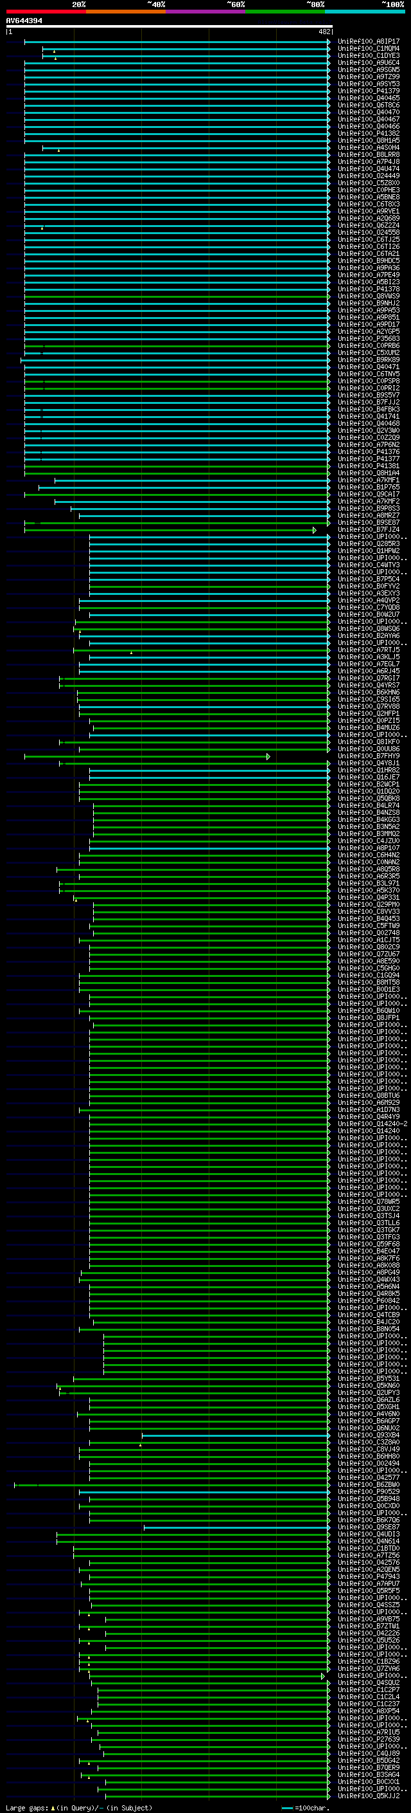This screenshot has width=411, height=1813.
Task: Open hit UniRef100_C1DYE3
Action: point(368,55)
